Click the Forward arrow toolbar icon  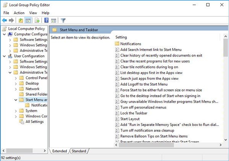tap(11, 20)
